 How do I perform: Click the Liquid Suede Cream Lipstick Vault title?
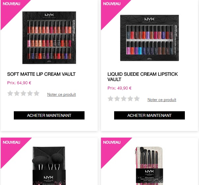click(143, 77)
